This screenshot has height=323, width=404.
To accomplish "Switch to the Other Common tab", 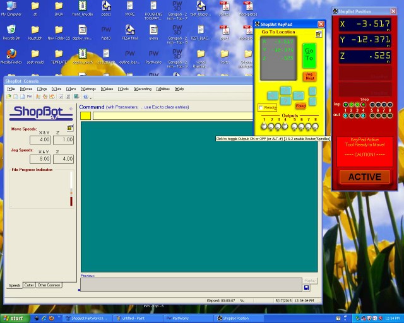I will point(49,285).
